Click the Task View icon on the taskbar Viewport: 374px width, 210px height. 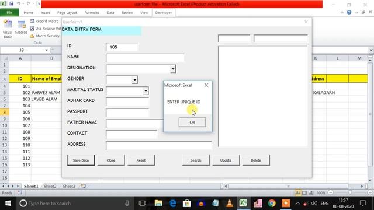[x=142, y=204]
